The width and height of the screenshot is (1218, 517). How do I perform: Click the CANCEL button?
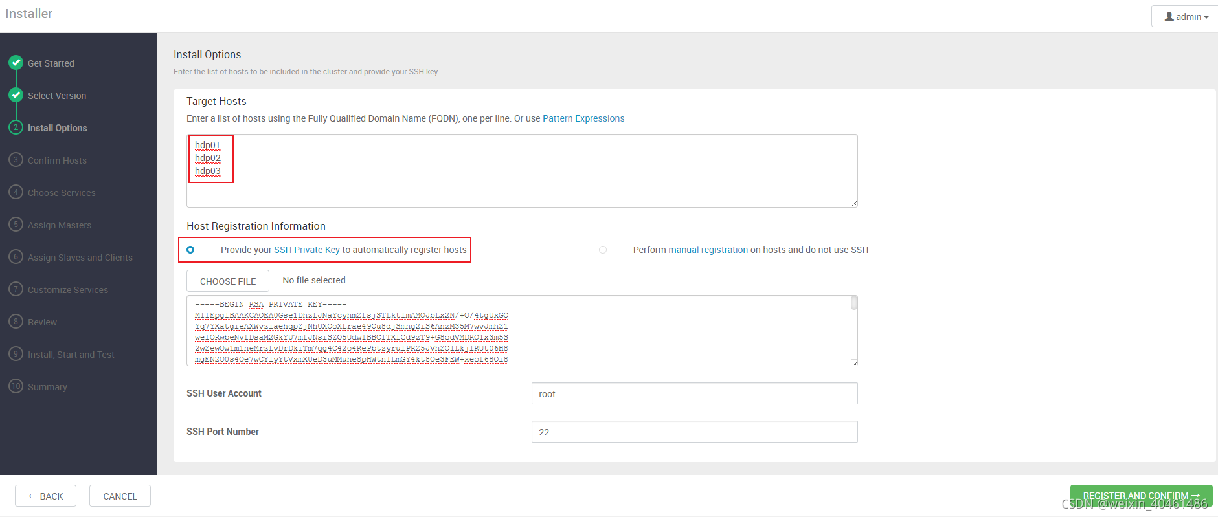120,496
